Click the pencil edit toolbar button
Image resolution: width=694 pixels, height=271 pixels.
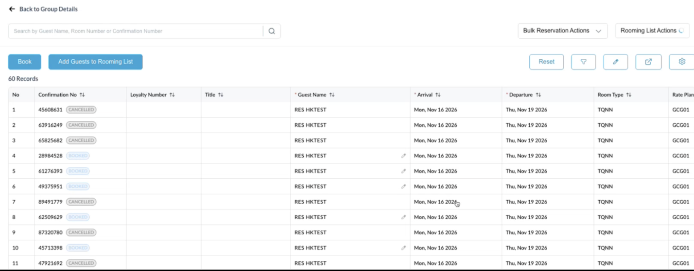click(x=615, y=62)
